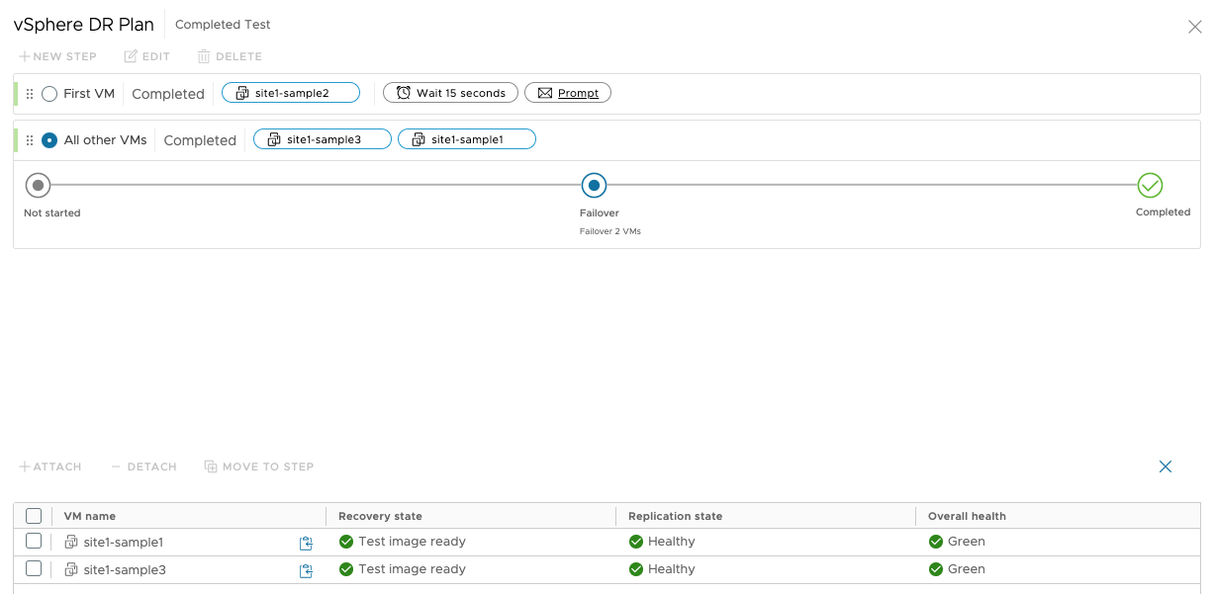The width and height of the screenshot is (1213, 594).
Task: Click Green health status for site1-sample3
Action: pyautogui.click(x=967, y=569)
